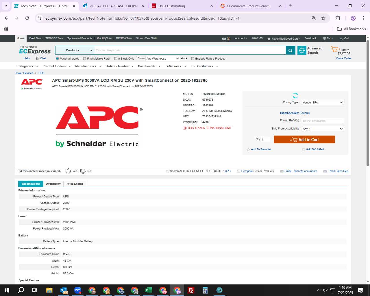This screenshot has width=370, height=296.
Task: Switch to D&H Distributing browser tab
Action: pos(182,6)
